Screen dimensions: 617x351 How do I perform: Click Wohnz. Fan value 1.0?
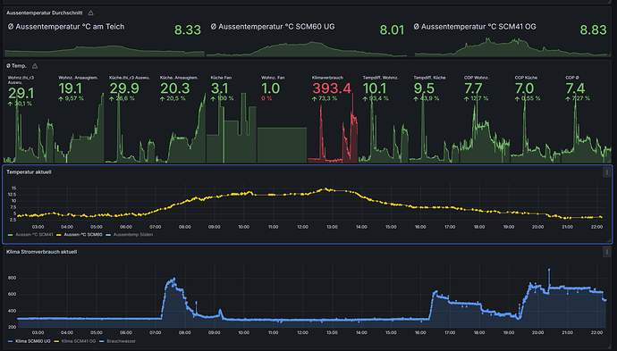271,88
